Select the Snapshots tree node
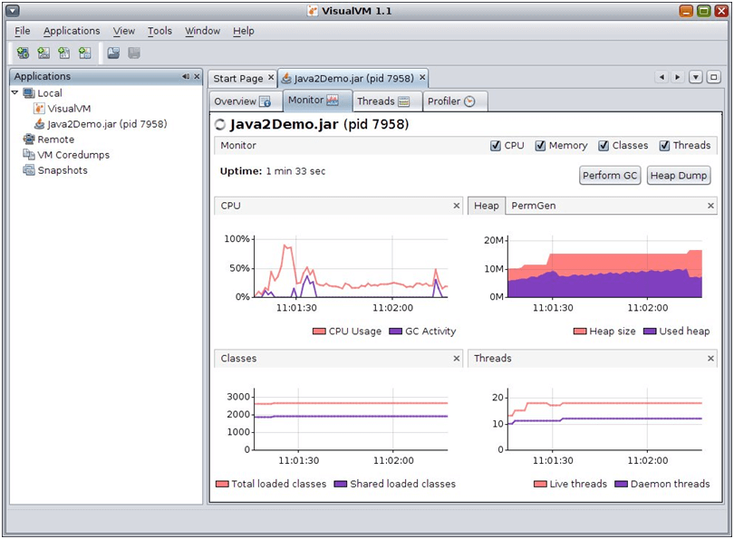 point(63,170)
